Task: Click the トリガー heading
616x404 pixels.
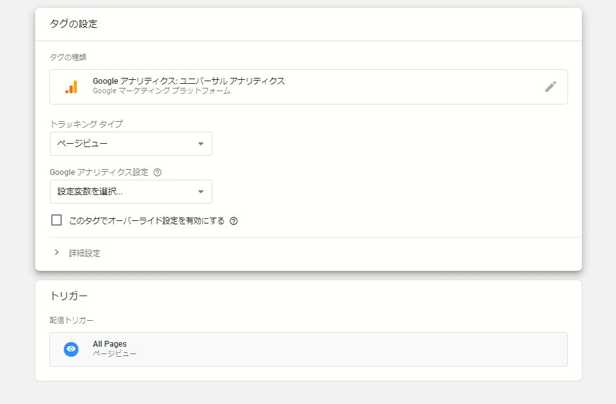Action: 69,296
